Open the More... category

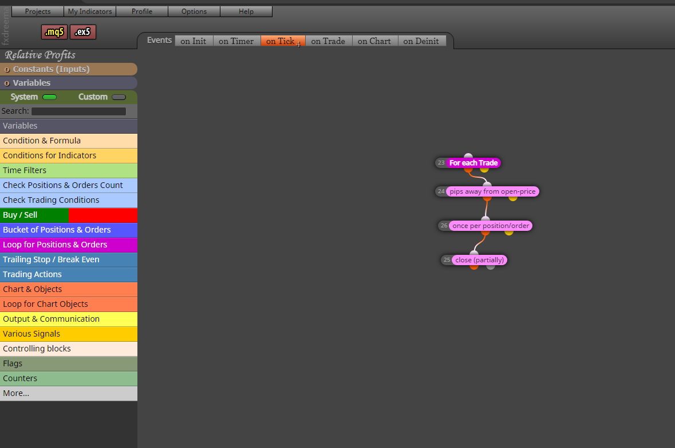pos(69,394)
